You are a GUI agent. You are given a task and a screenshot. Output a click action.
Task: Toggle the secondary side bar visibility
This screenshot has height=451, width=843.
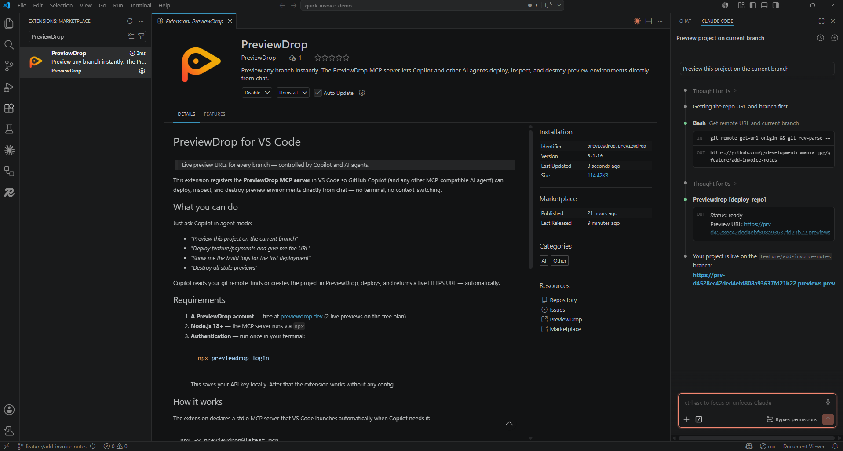click(x=776, y=5)
